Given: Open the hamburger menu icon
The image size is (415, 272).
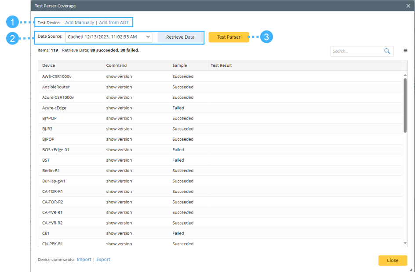Looking at the screenshot, I should (405, 51).
